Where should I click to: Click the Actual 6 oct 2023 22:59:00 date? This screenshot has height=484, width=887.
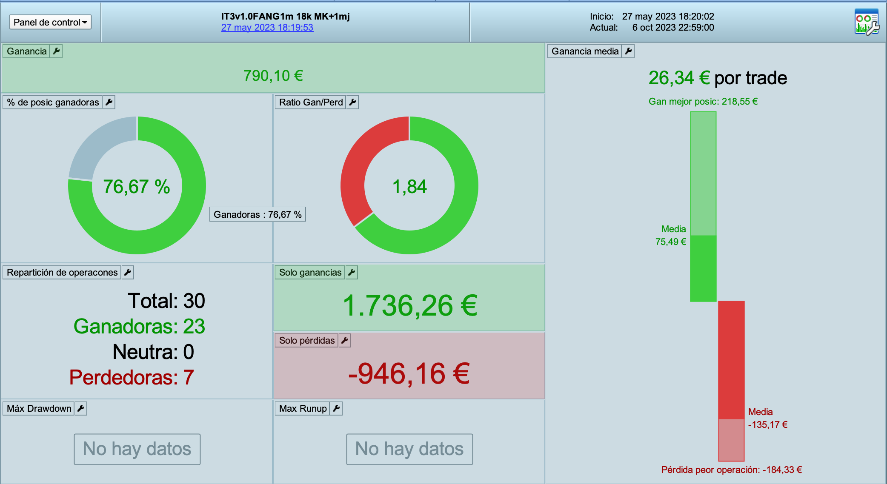coord(652,28)
